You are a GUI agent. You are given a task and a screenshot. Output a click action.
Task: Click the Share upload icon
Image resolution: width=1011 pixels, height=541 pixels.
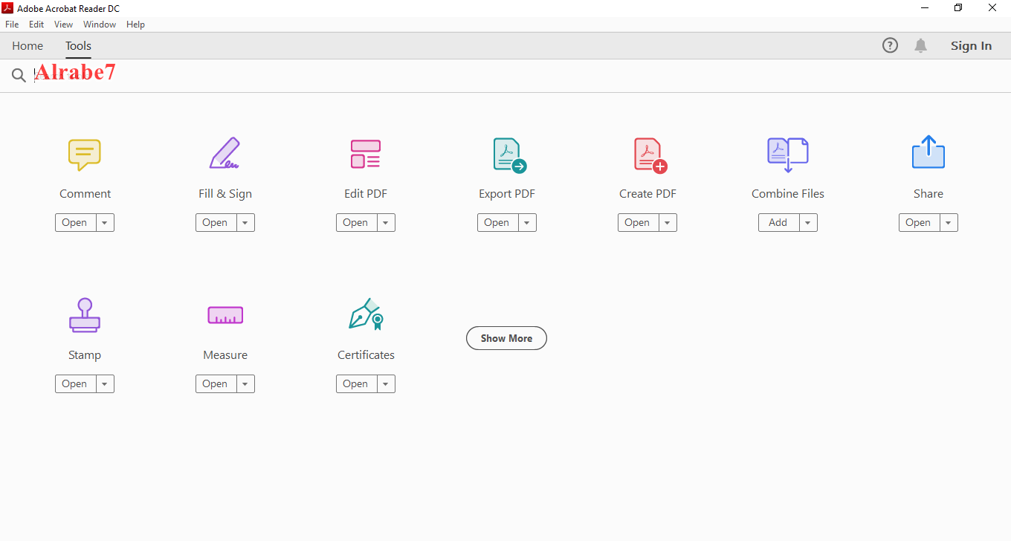(928, 152)
